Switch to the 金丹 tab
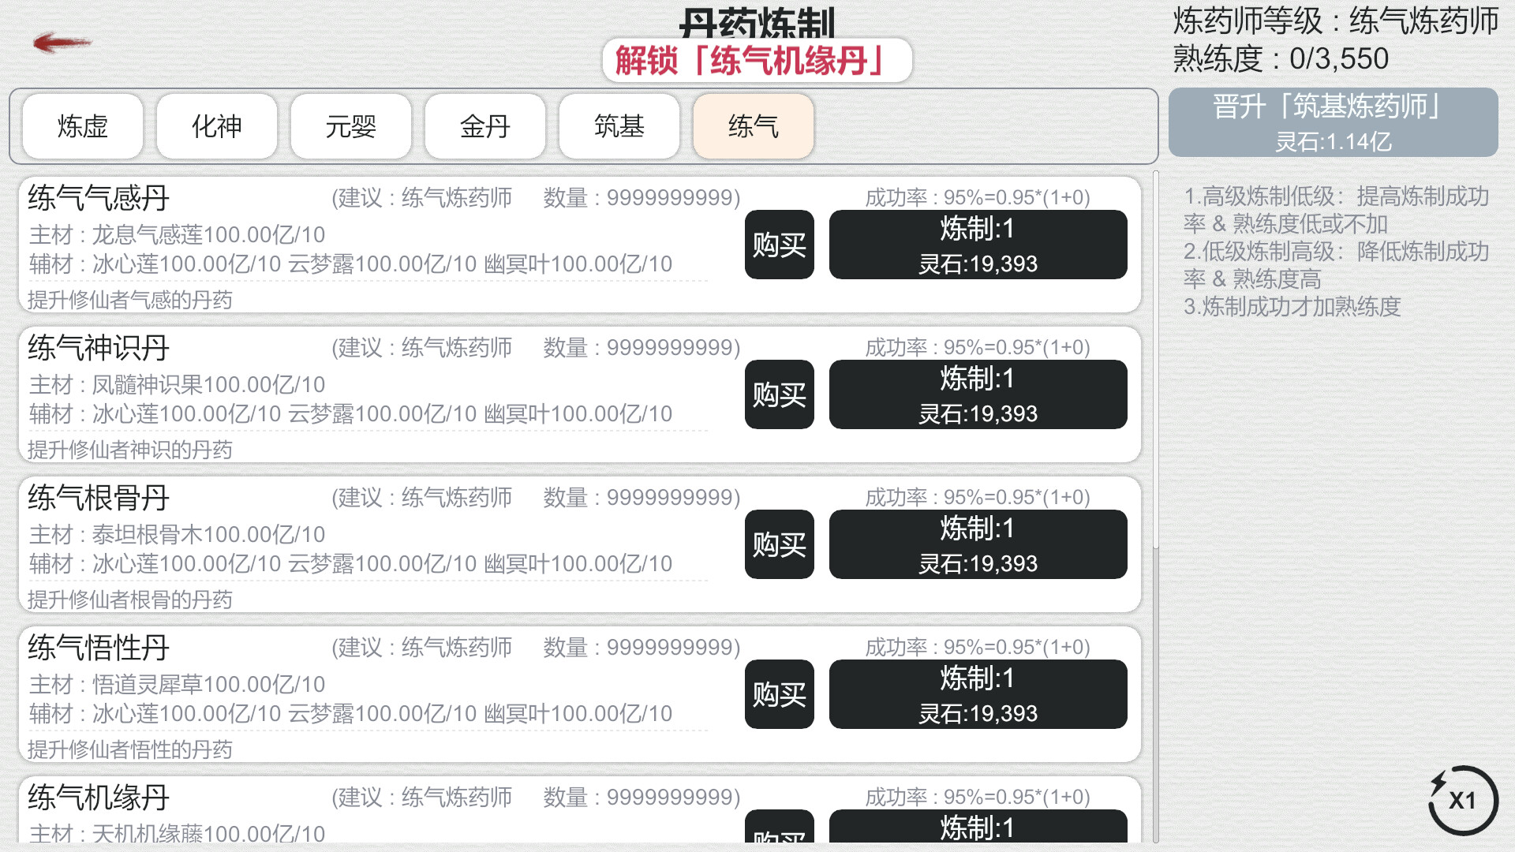The width and height of the screenshot is (1515, 852). (484, 126)
